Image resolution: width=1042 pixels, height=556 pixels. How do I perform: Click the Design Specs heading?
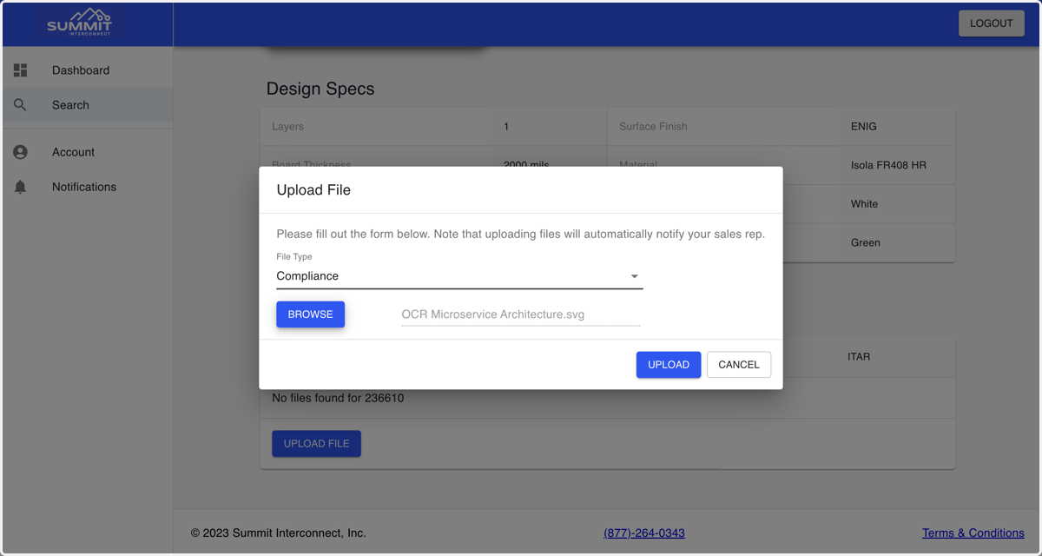[320, 89]
